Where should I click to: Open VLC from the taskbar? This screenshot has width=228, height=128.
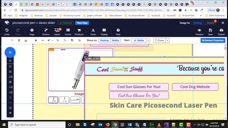coord(159,125)
